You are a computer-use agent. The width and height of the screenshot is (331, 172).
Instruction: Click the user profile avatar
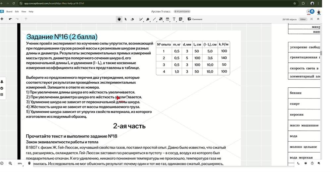[318, 12]
